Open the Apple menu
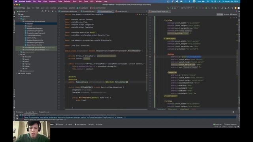The image size is (253, 142). click(x=16, y=1)
